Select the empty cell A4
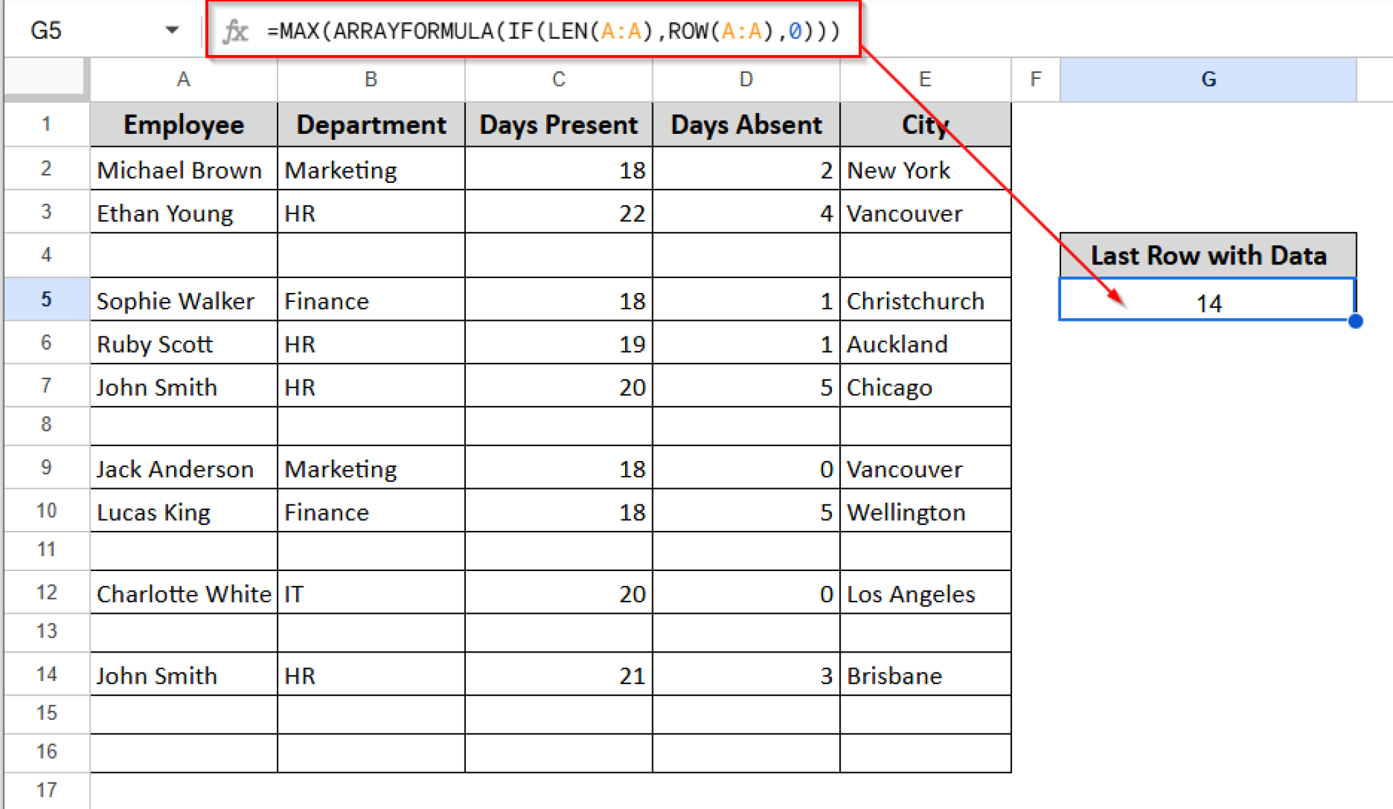1393x809 pixels. [x=182, y=255]
